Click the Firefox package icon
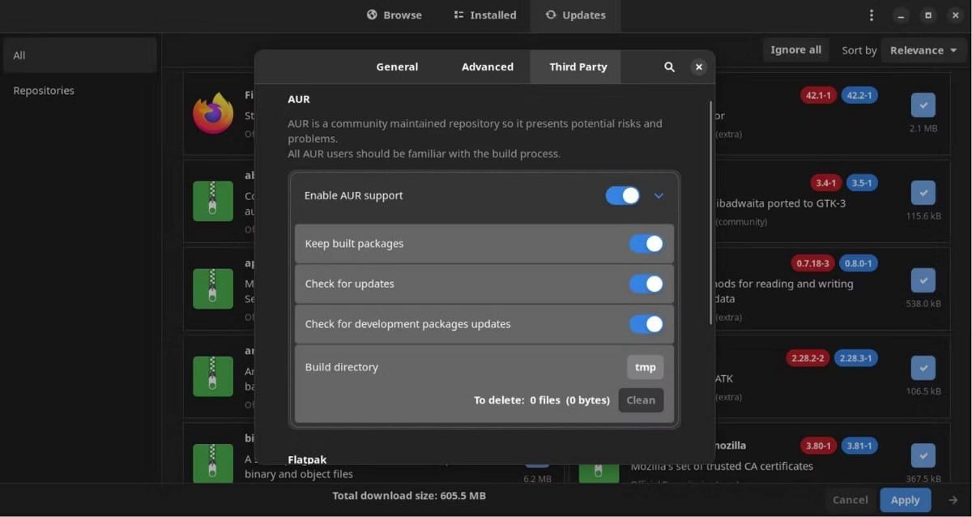Viewport: 972px width, 517px height. [x=212, y=114]
